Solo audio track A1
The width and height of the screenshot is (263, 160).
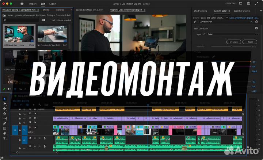click(40, 138)
